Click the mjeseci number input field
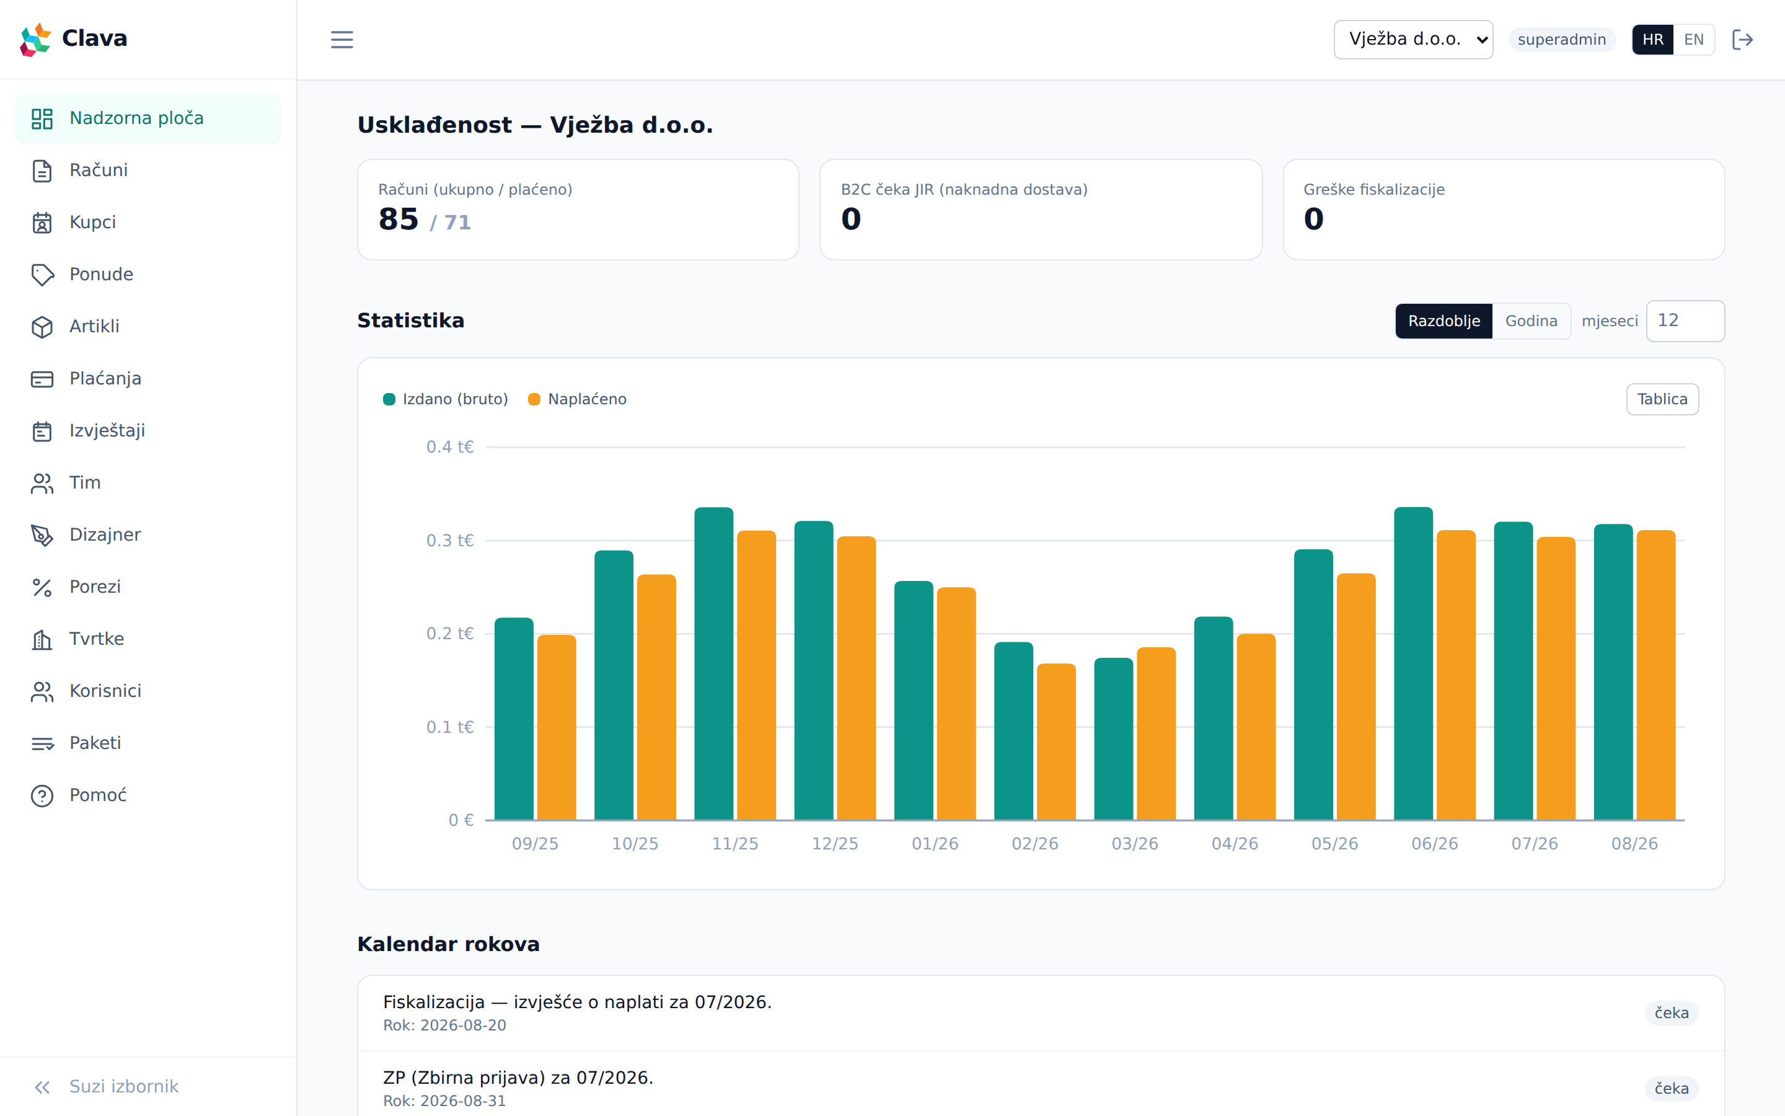 pos(1685,321)
